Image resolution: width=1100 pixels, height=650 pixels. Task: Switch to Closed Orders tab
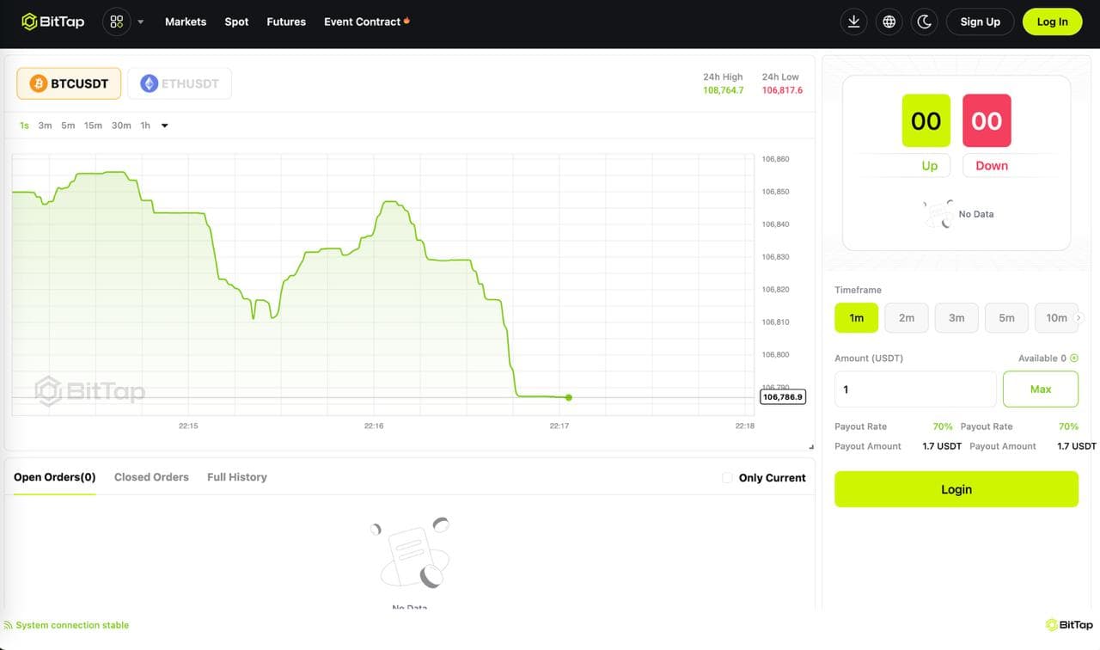[x=151, y=477]
